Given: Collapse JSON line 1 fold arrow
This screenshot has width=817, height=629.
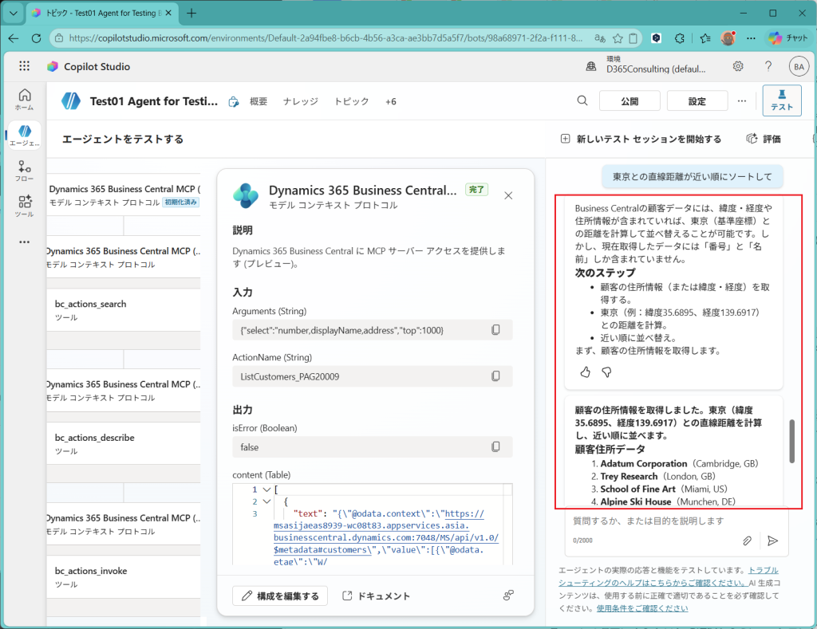Looking at the screenshot, I should coord(266,489).
